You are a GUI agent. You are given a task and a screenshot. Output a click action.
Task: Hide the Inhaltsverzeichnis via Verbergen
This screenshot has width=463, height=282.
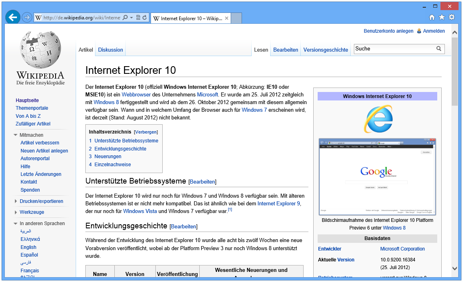[x=146, y=132]
